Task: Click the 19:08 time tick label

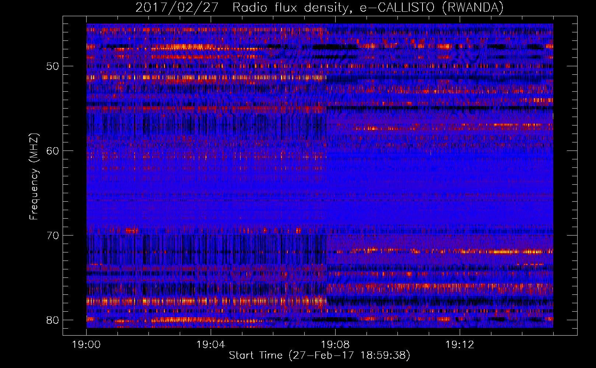Action: coord(335,345)
